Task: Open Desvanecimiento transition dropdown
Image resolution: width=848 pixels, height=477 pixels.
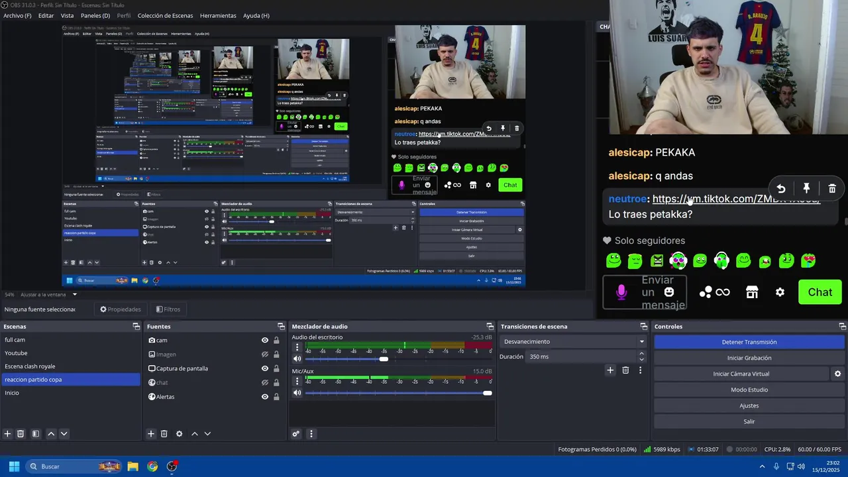Action: pos(574,342)
